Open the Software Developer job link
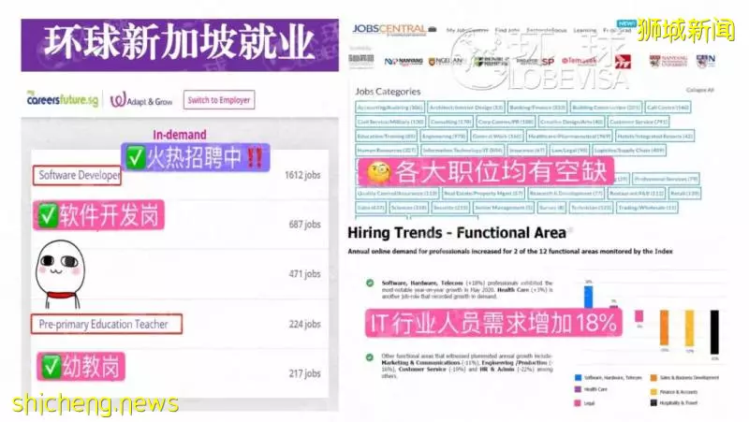This screenshot has height=422, width=749. click(x=77, y=175)
